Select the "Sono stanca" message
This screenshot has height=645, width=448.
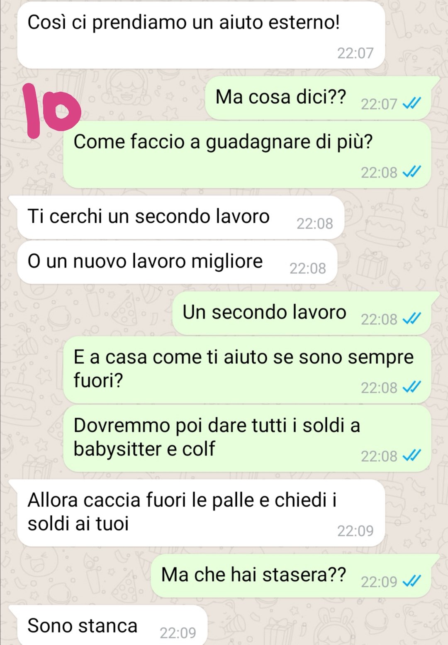click(x=108, y=626)
